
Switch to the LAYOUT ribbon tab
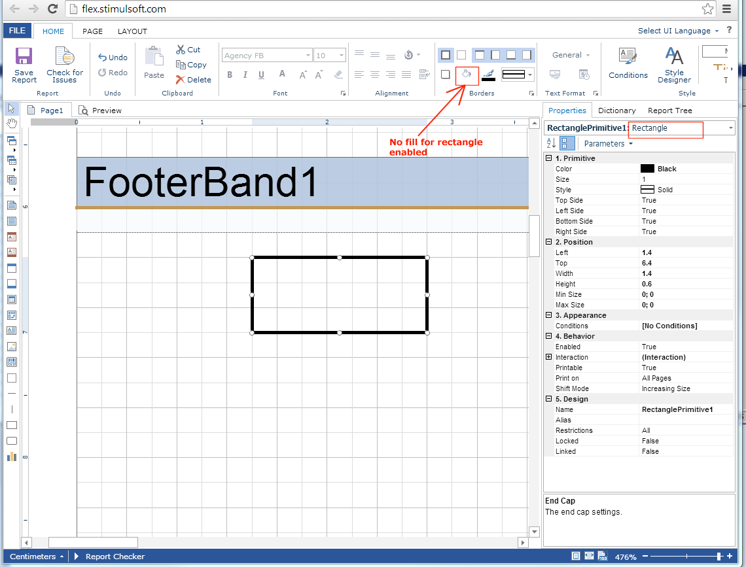(x=132, y=31)
